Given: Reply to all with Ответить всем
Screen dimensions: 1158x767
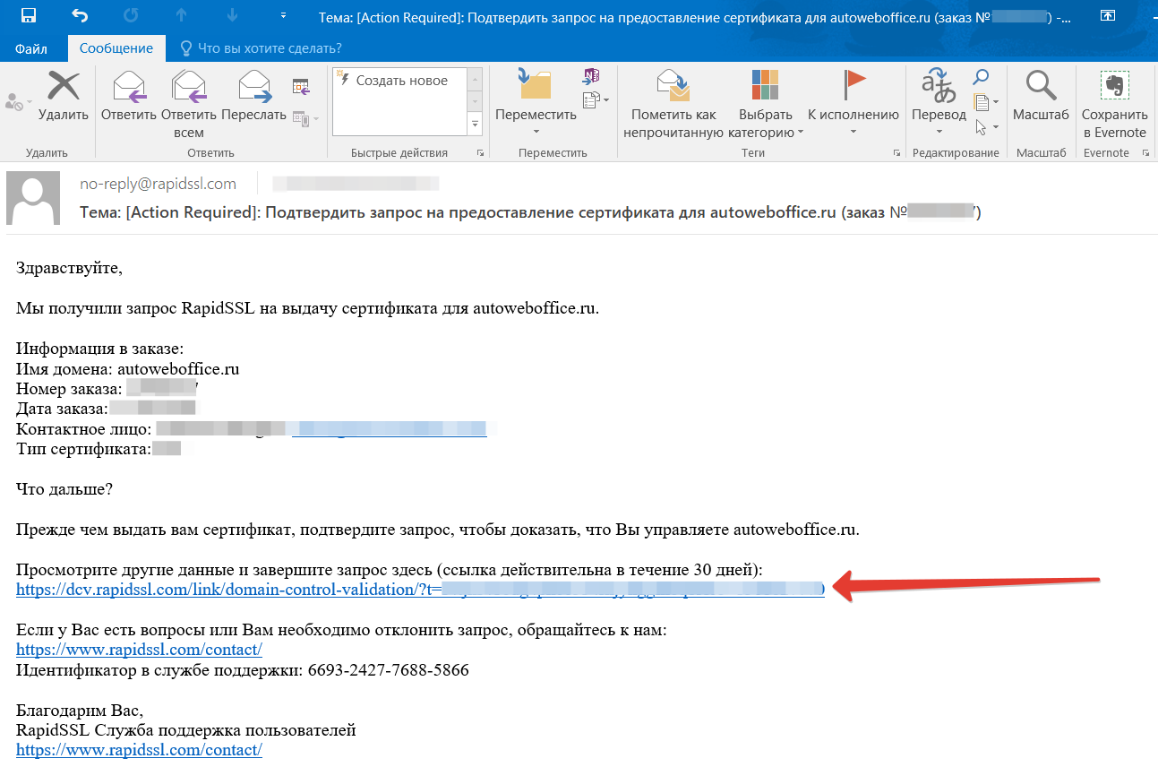Looking at the screenshot, I should coord(189,106).
